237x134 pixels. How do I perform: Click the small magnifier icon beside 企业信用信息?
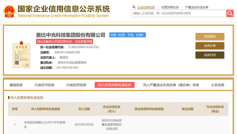pyautogui.click(x=134, y=7)
